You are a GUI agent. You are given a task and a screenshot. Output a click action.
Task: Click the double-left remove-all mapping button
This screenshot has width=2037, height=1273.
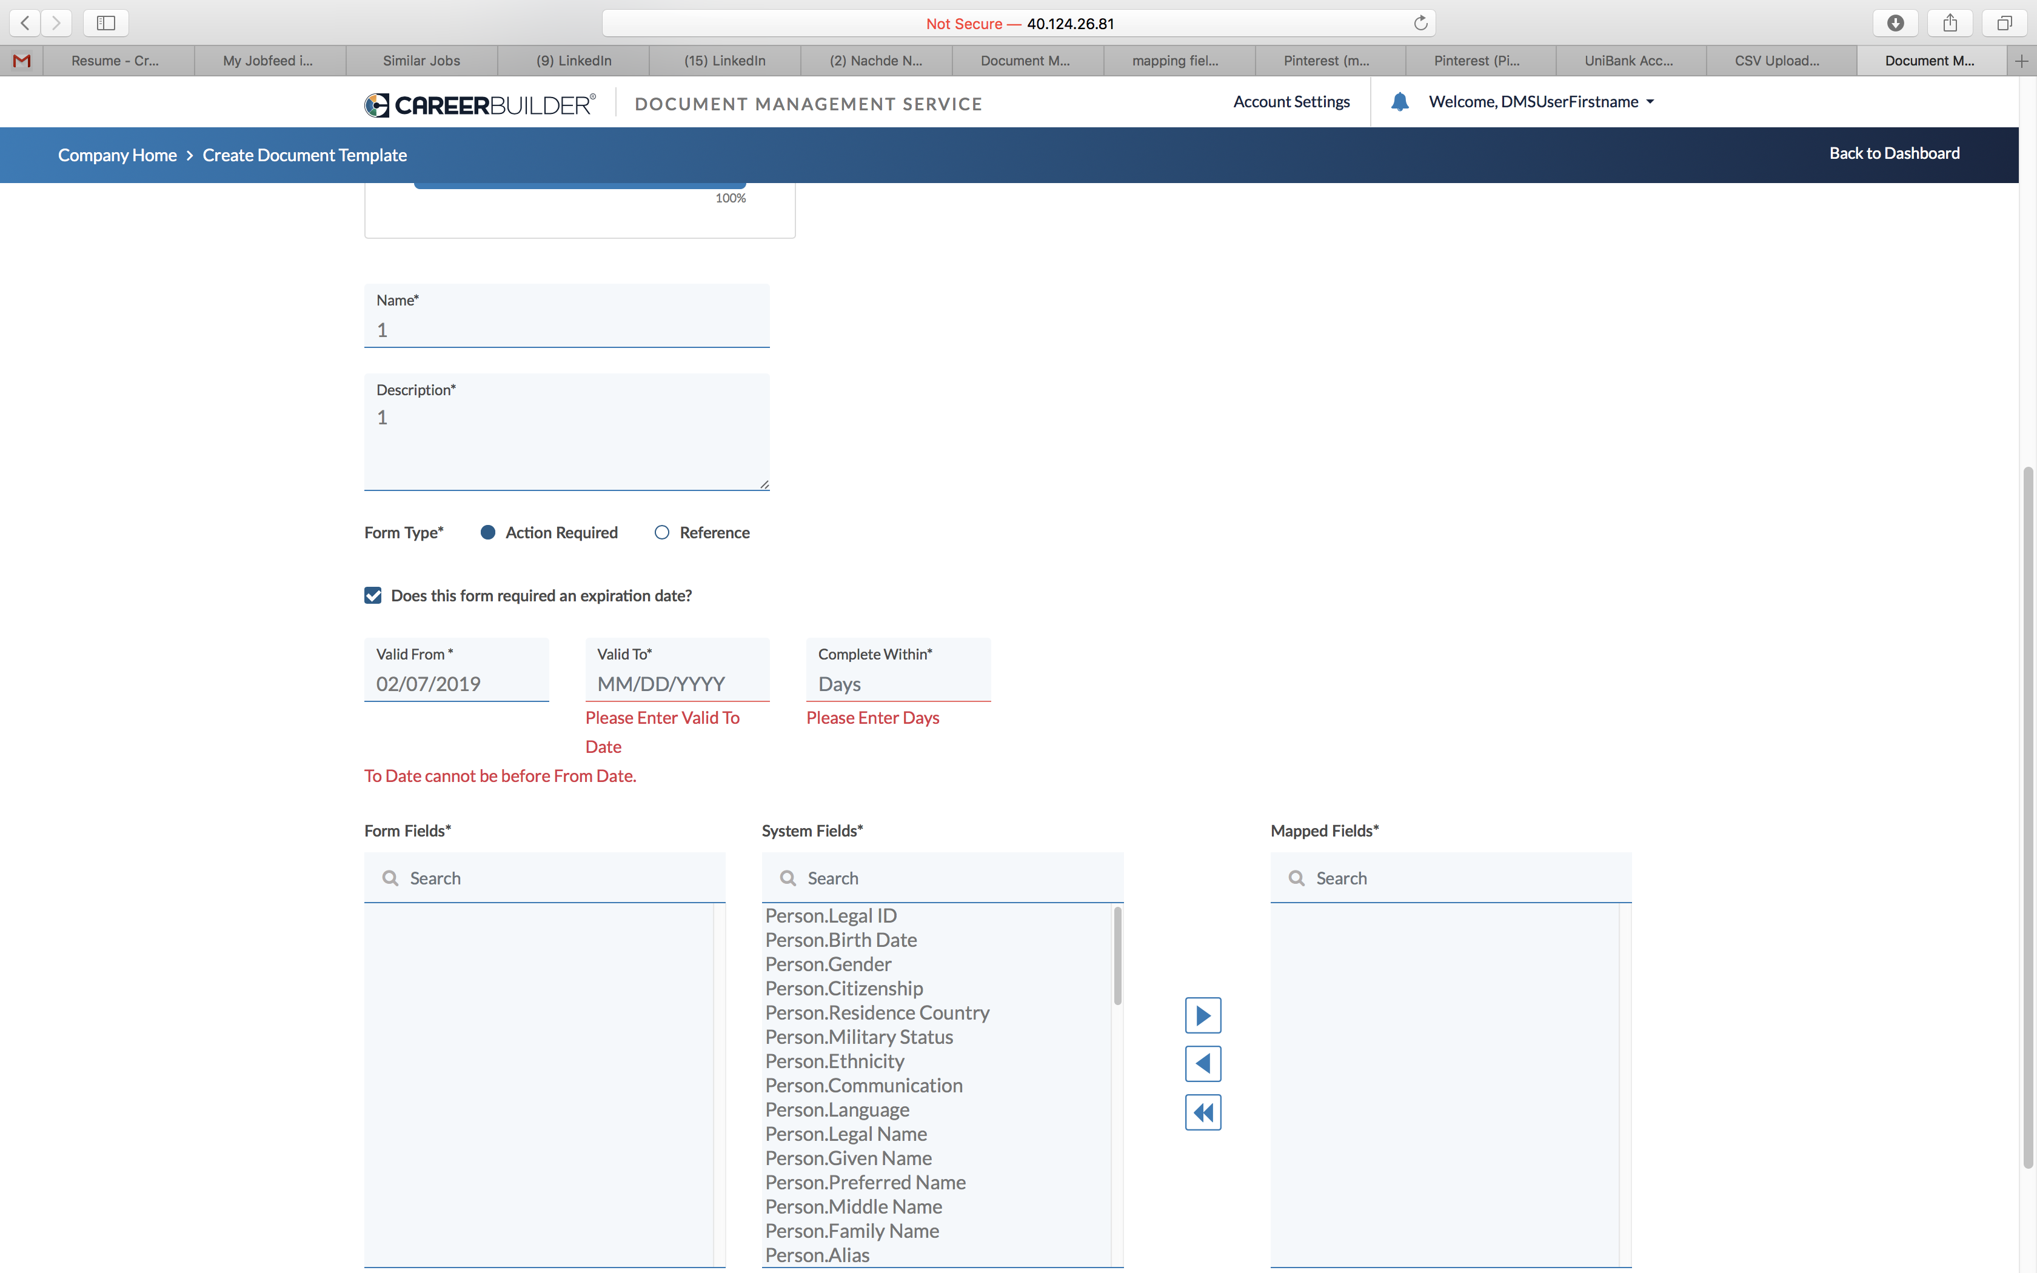point(1203,1112)
